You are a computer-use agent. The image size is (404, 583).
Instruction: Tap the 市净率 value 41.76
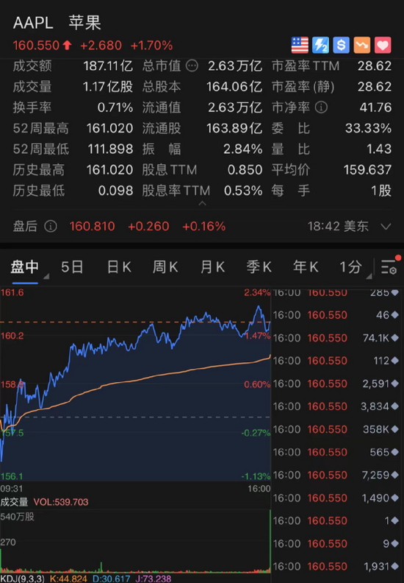tap(375, 107)
